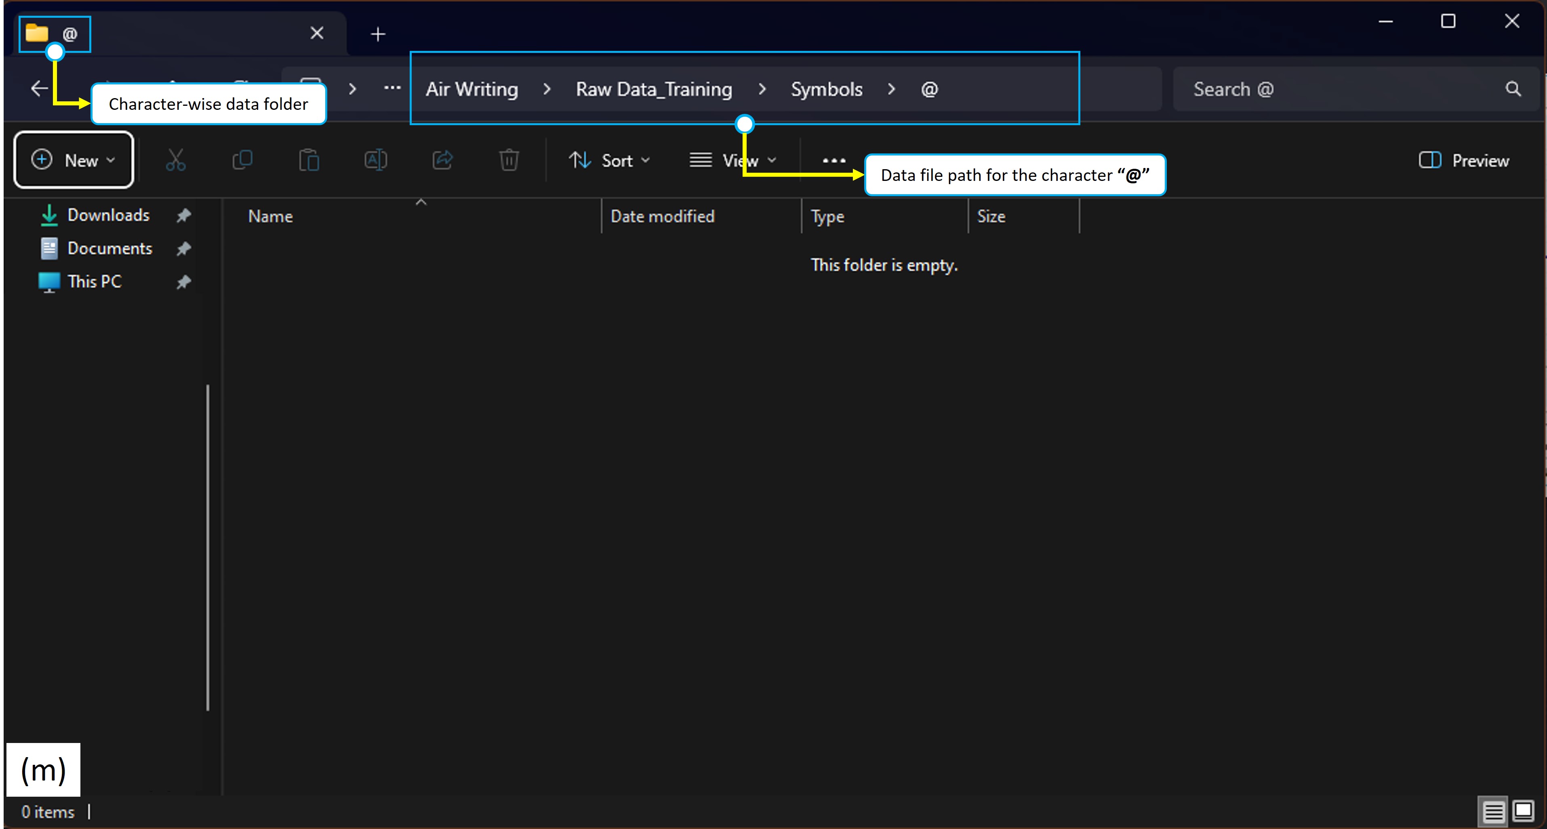Navigate to Symbols breadcrumb folder
The image size is (1547, 829).
(x=826, y=90)
